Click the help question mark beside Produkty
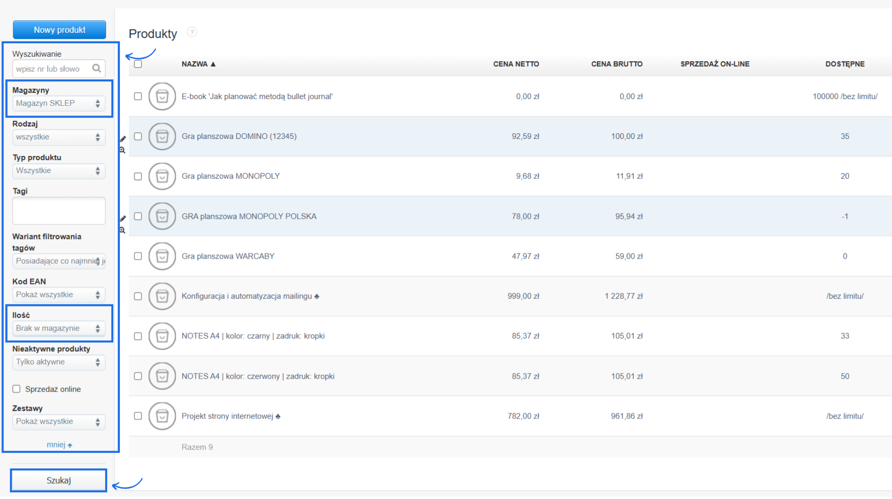Image resolution: width=892 pixels, height=499 pixels. click(x=192, y=32)
